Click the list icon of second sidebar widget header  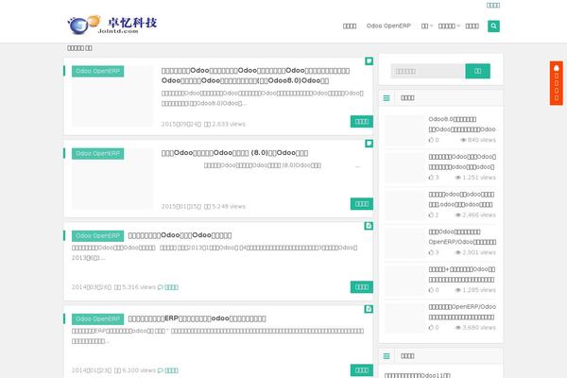pyautogui.click(x=387, y=356)
